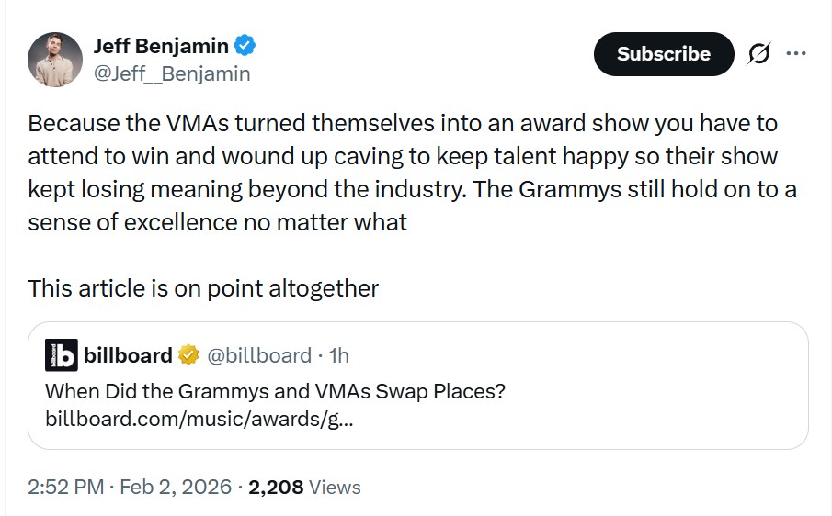Click Jeff Benjamin's profile avatar photo

[x=55, y=60]
